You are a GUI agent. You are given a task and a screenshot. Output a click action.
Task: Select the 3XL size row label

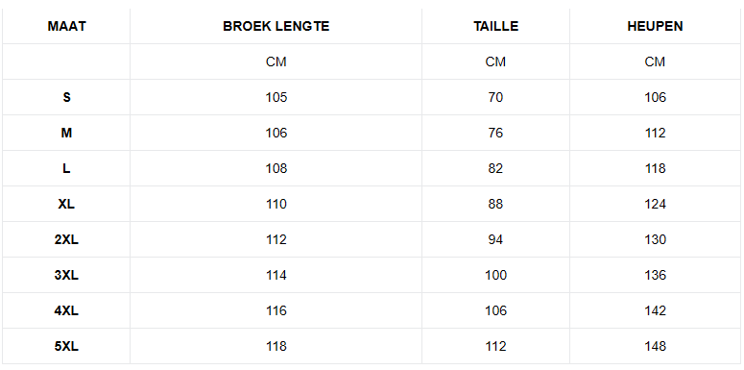point(66,276)
